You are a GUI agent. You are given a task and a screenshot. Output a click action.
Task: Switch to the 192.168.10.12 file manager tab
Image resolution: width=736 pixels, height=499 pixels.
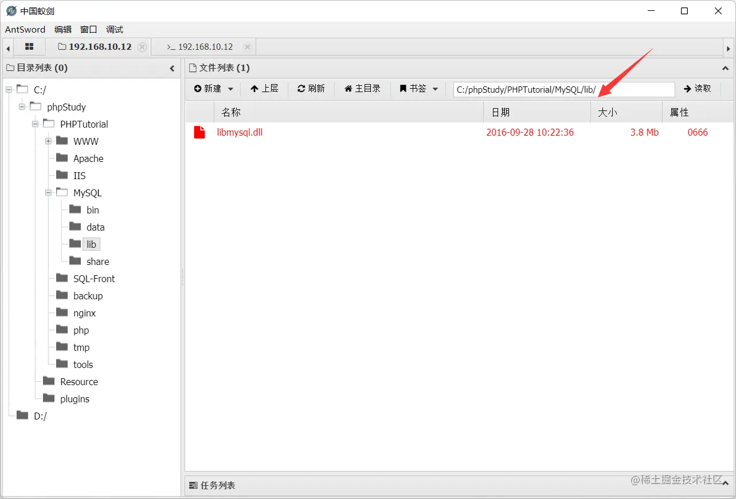point(95,47)
